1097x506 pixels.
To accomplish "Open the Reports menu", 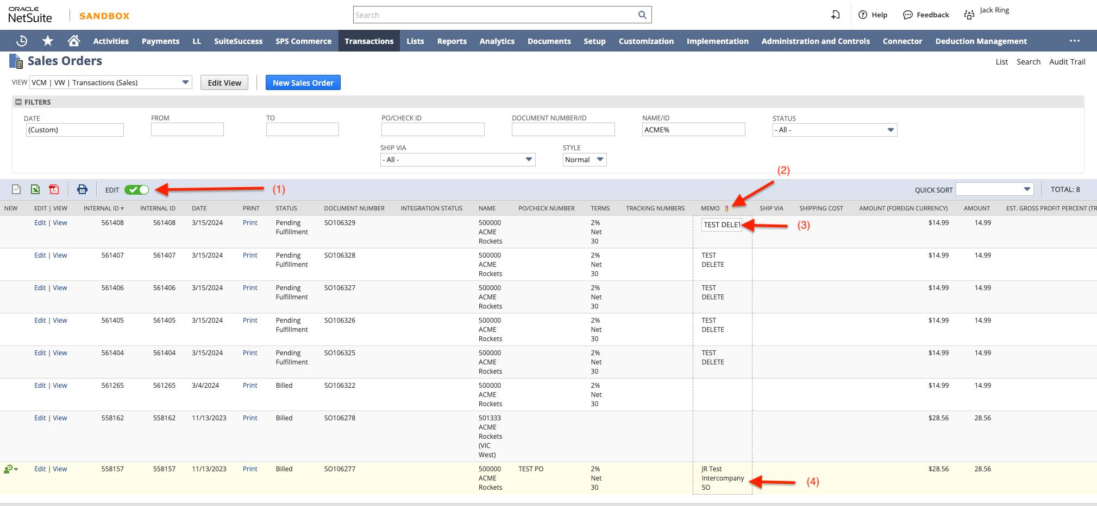I will pos(452,41).
